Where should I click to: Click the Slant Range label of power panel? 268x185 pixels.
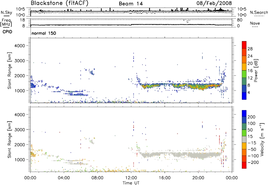coord(9,70)
